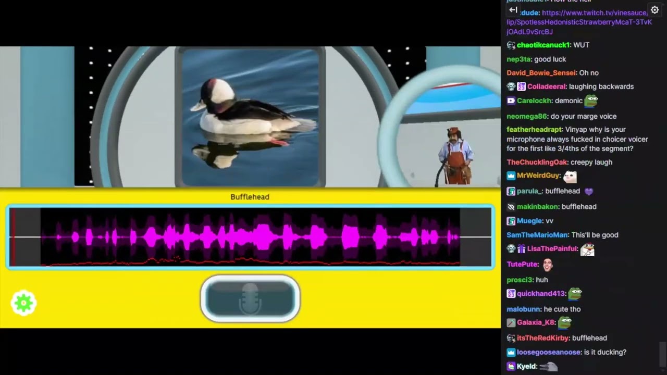Click username Kyeld in chat
The height and width of the screenshot is (375, 667).
point(526,367)
